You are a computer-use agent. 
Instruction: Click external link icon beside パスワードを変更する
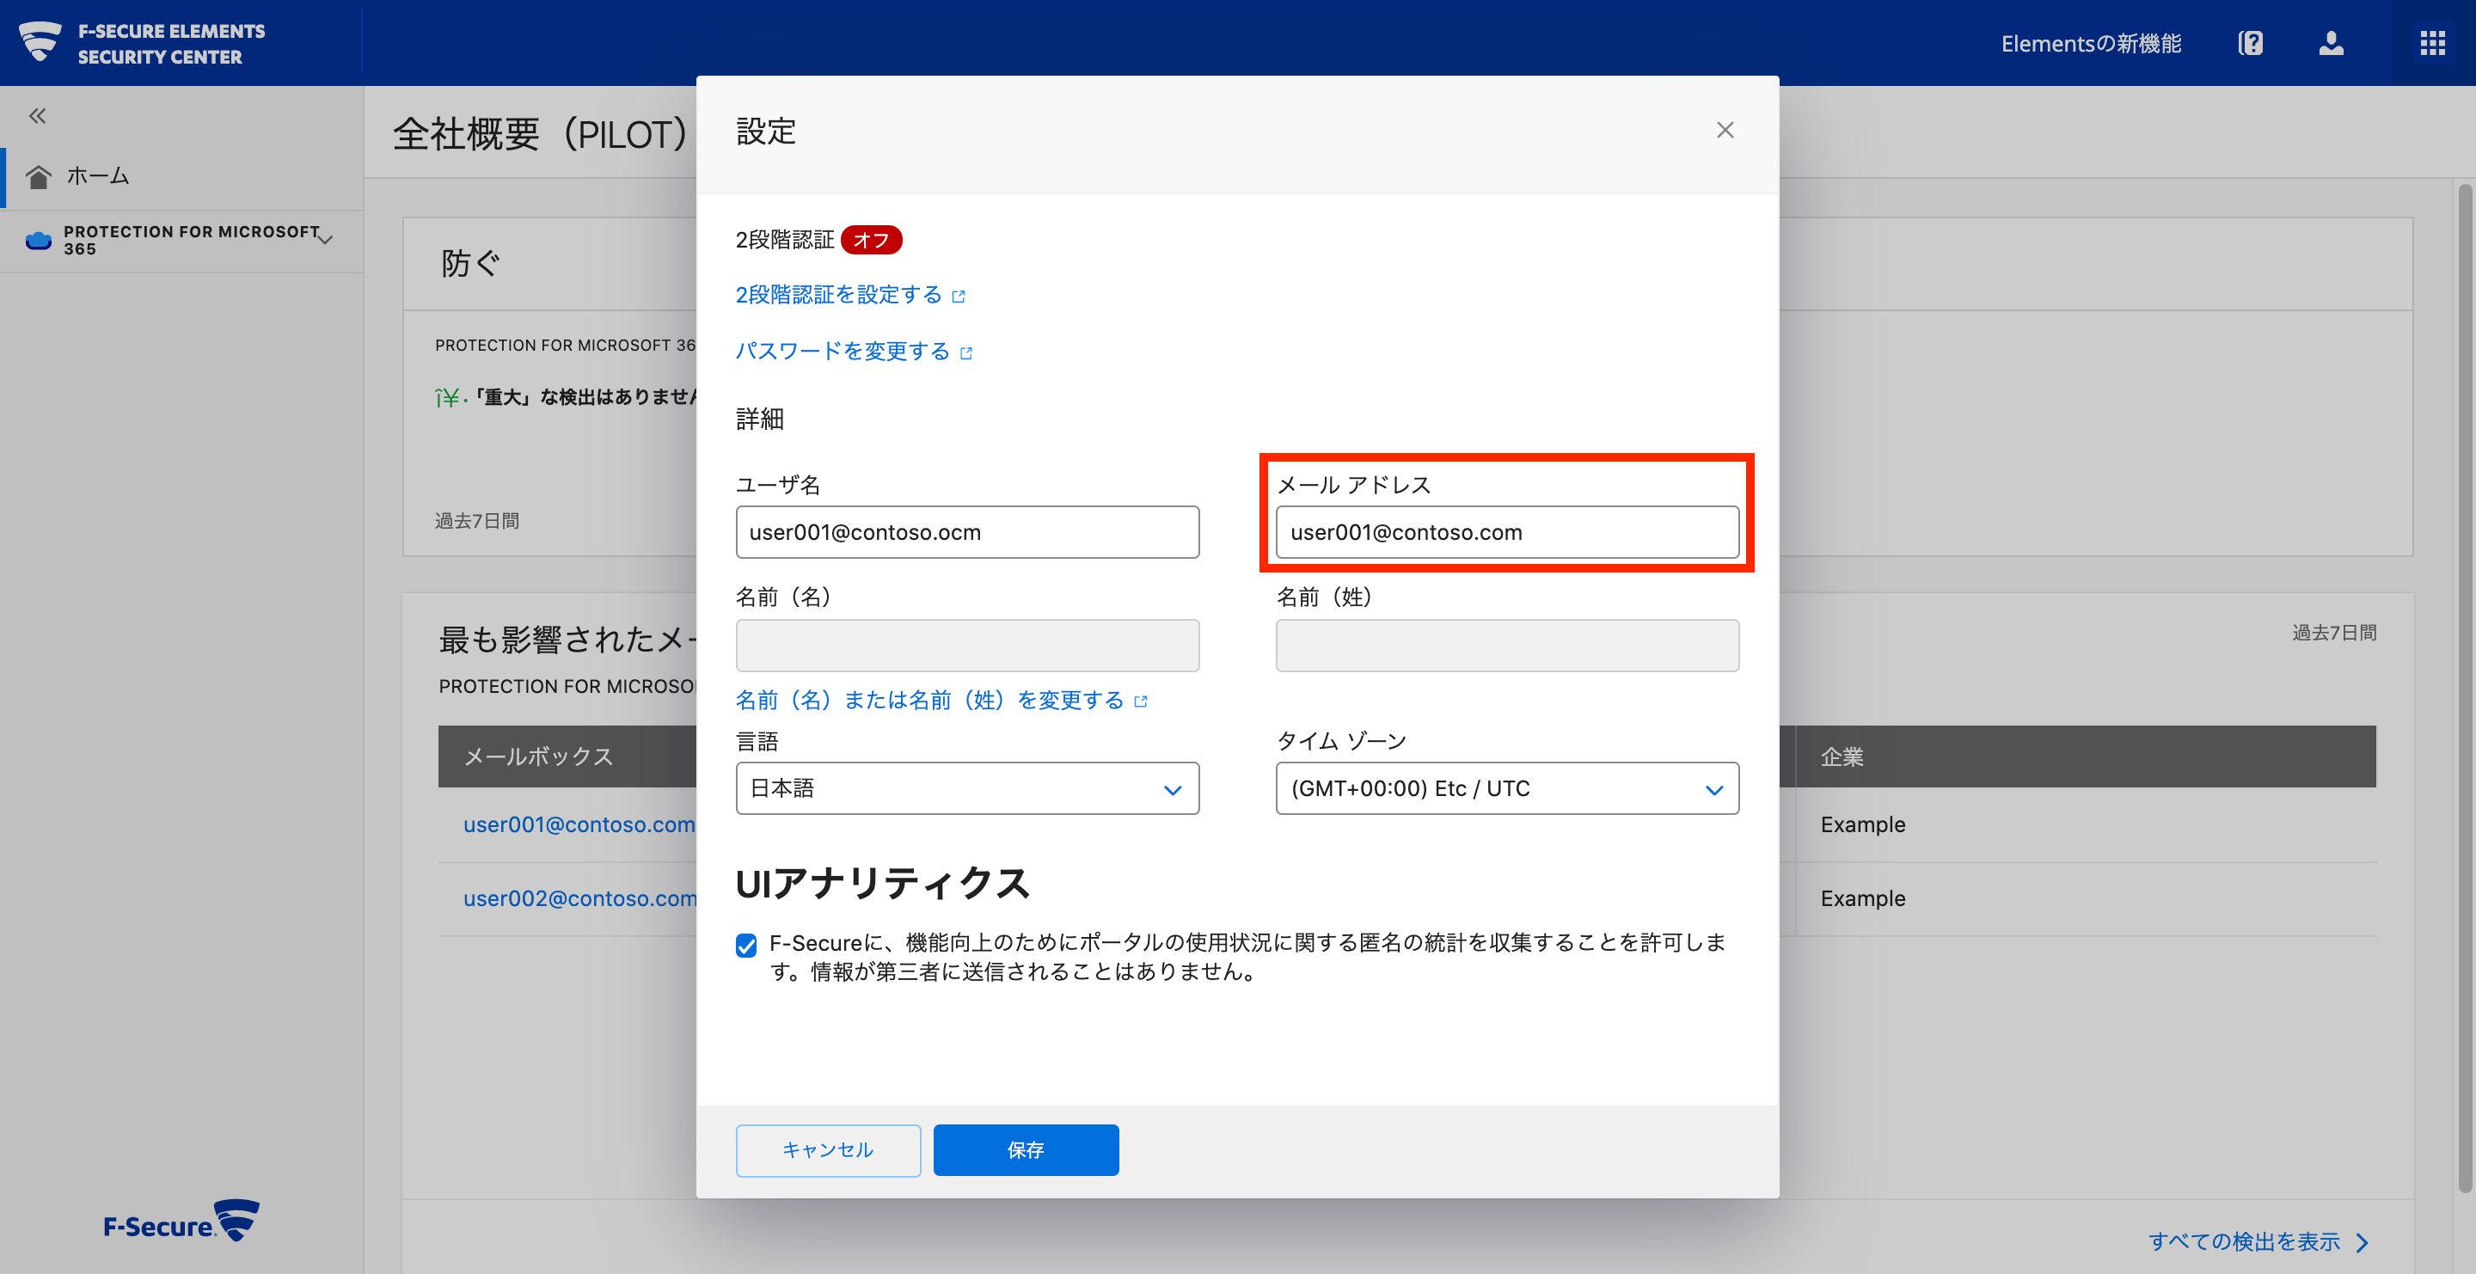click(966, 352)
